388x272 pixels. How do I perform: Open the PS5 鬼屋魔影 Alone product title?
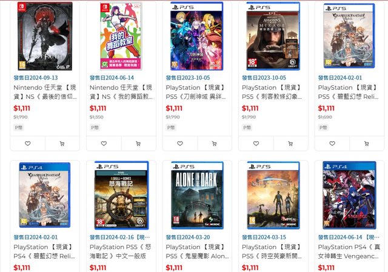197,251
